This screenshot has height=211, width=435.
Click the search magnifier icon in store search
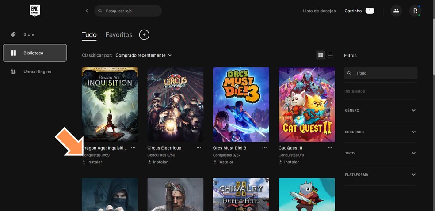100,11
